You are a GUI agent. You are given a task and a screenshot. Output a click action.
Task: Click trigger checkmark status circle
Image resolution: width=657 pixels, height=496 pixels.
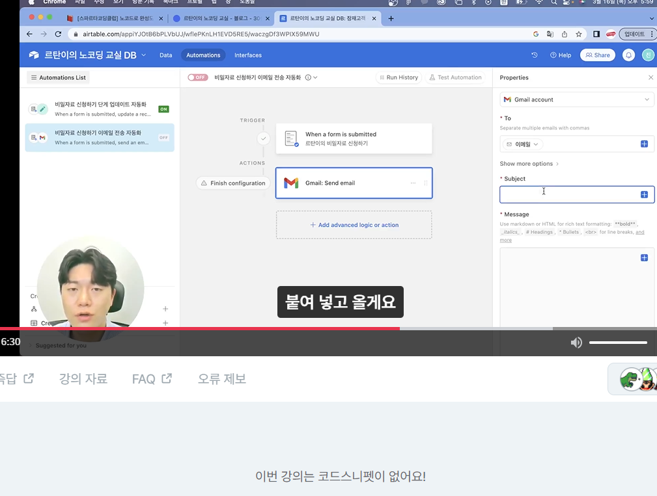pos(263,138)
